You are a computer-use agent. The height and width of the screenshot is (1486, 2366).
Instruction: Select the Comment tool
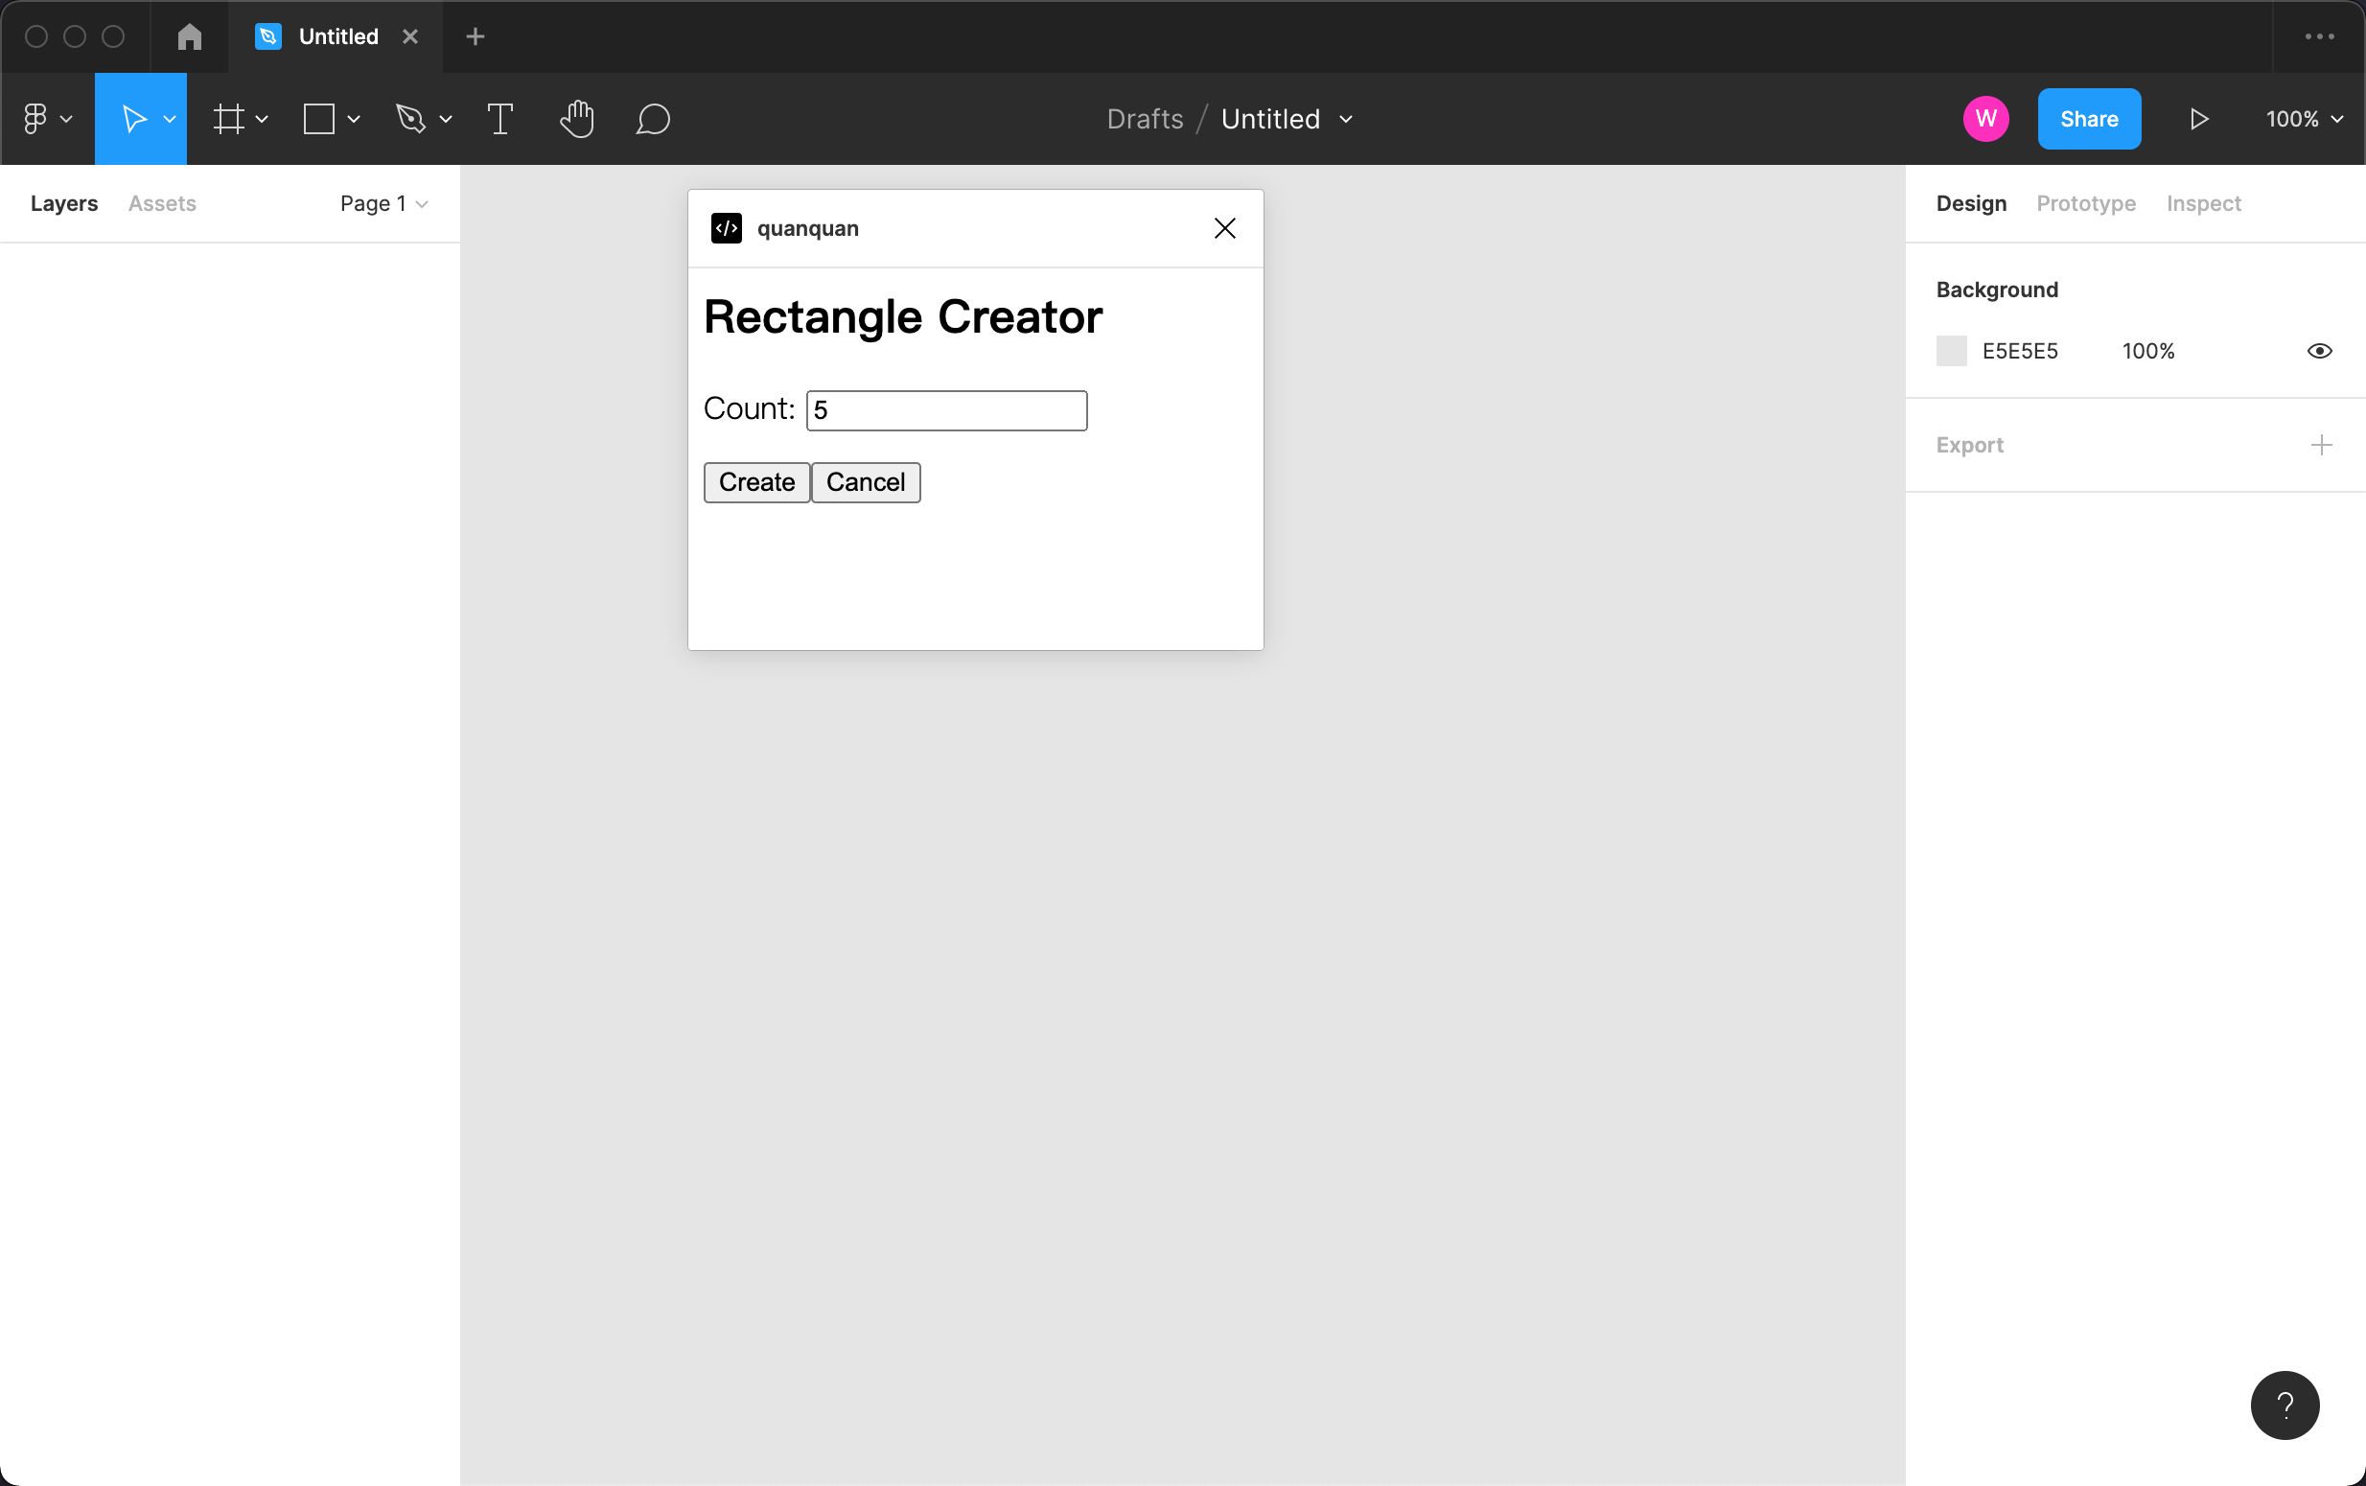pos(653,119)
